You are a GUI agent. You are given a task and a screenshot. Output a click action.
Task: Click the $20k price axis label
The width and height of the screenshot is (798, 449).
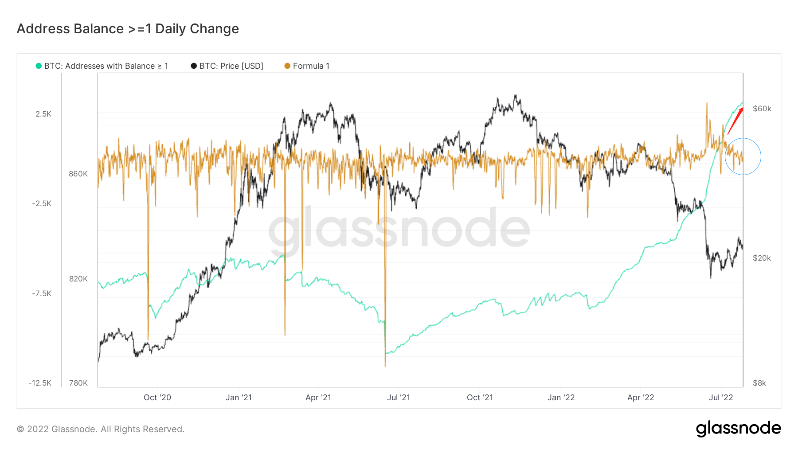[x=762, y=258]
